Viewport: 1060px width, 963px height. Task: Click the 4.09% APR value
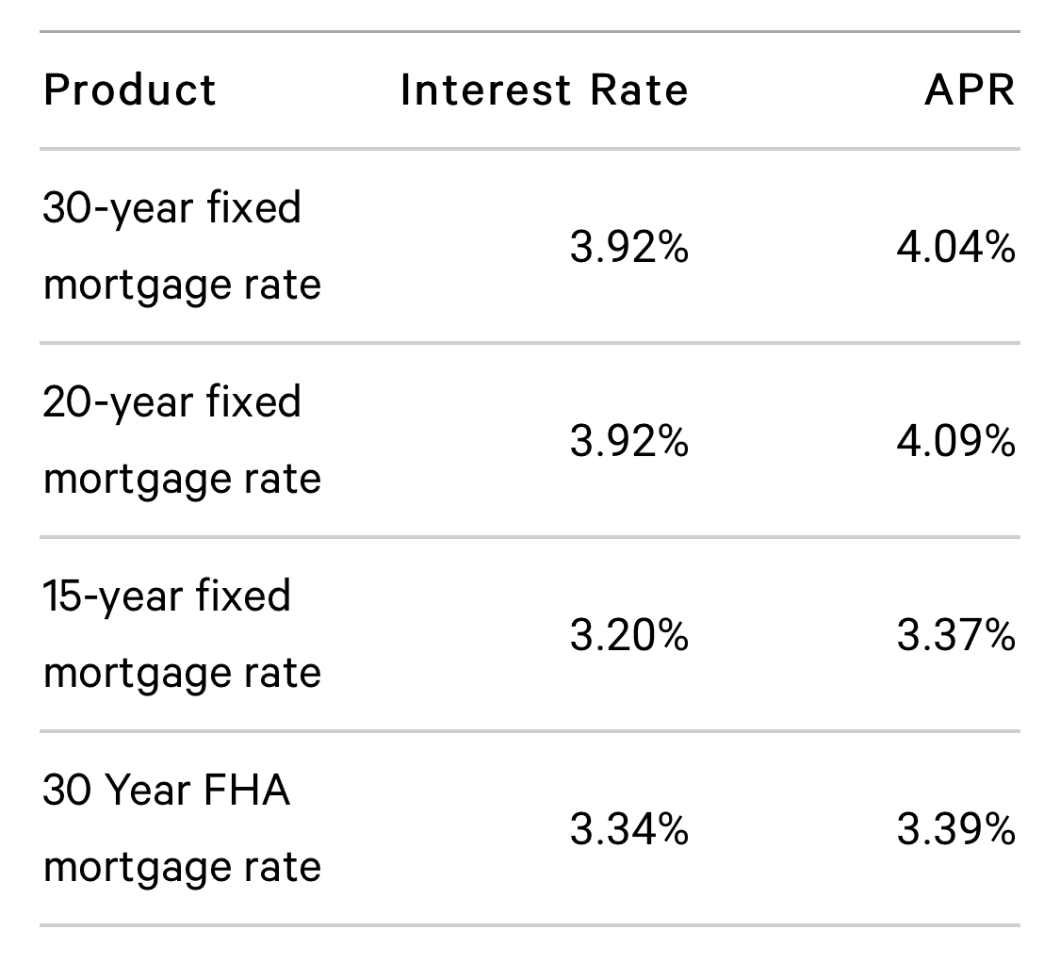955,442
